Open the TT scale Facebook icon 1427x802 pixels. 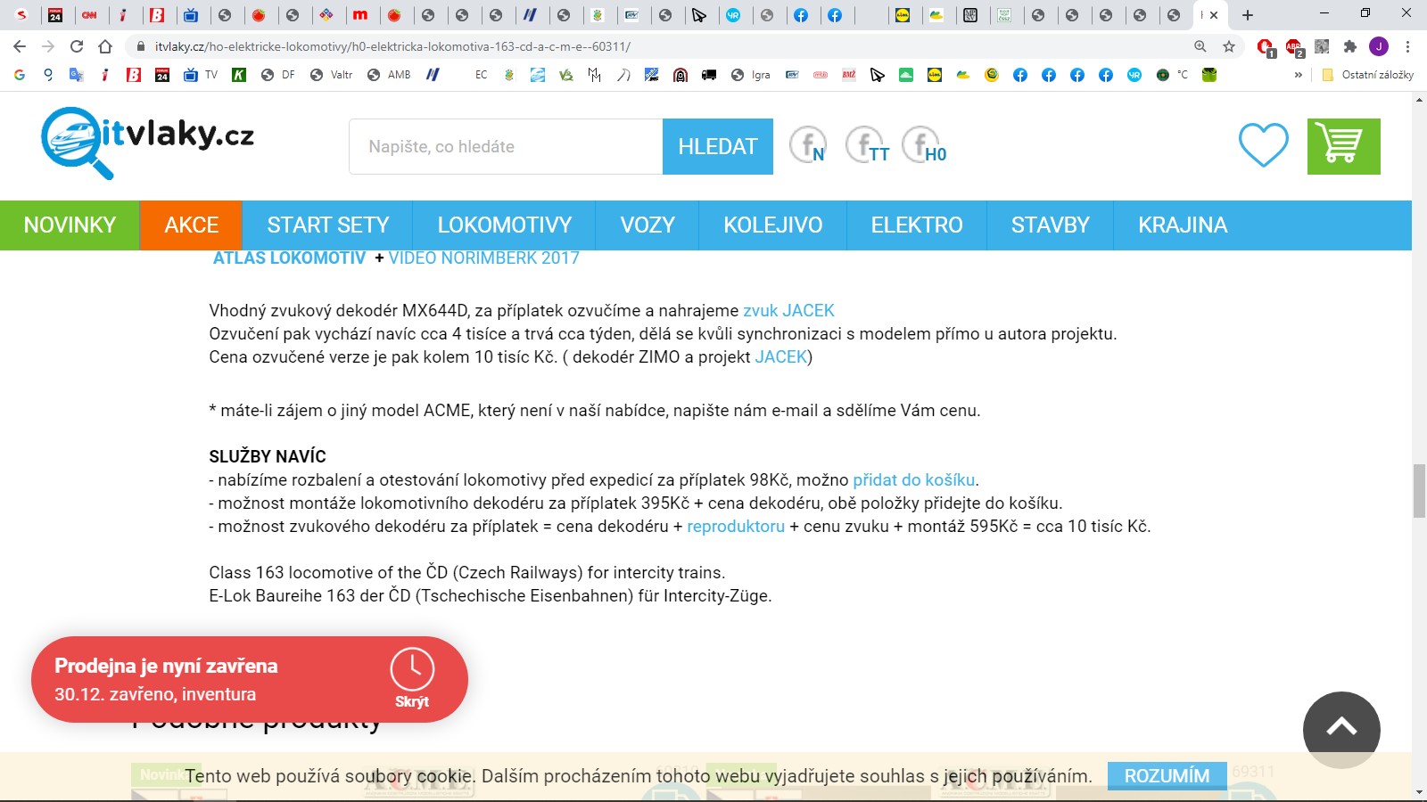tap(867, 144)
